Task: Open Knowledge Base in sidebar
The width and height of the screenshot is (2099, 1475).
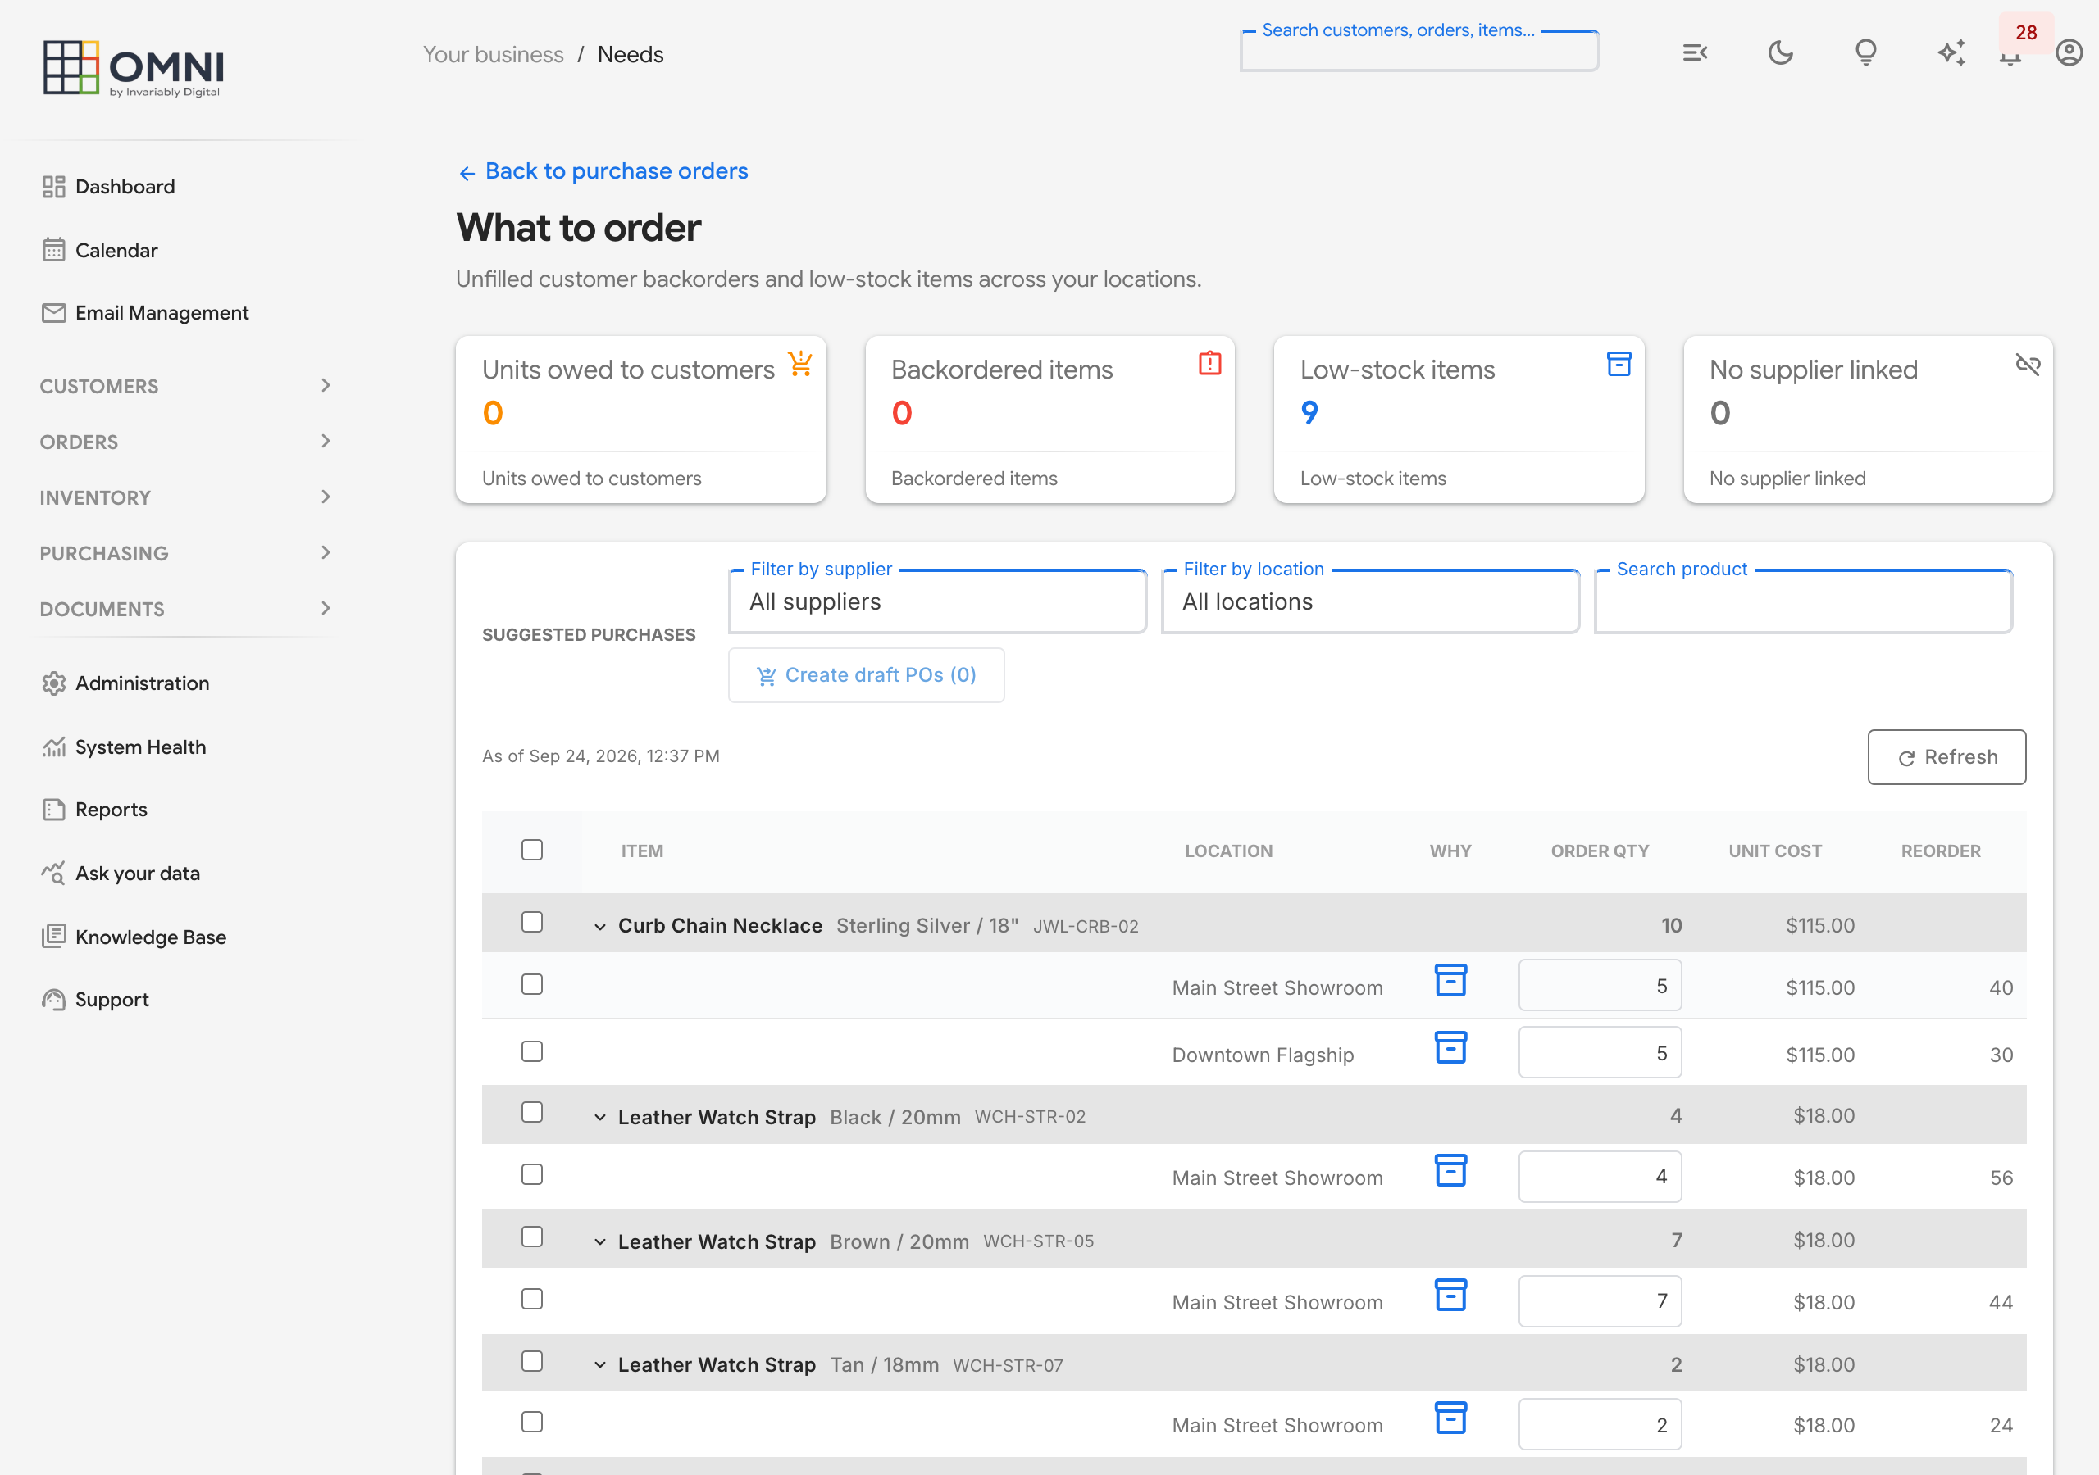Action: pos(134,937)
